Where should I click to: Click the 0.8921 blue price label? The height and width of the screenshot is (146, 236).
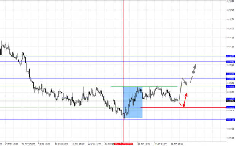231,86
